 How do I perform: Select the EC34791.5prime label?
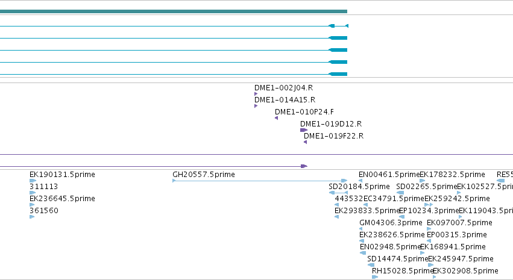pos(394,199)
